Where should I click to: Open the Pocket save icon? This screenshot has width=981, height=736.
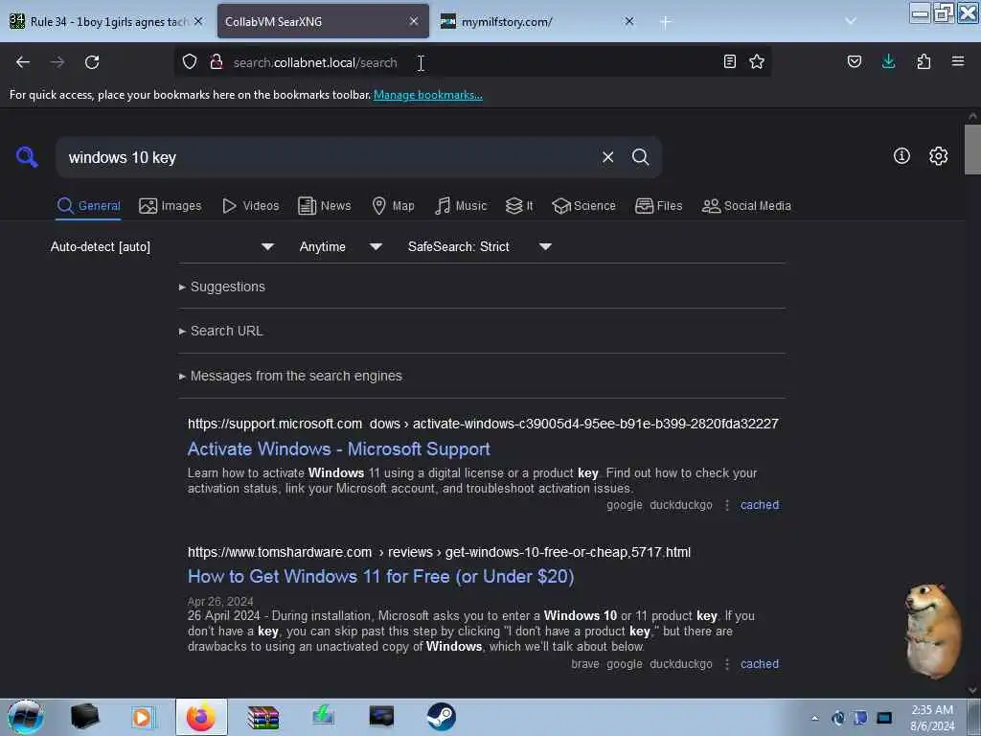[x=855, y=61]
